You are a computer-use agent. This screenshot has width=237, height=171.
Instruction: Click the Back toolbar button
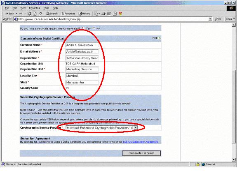tap(9, 14)
